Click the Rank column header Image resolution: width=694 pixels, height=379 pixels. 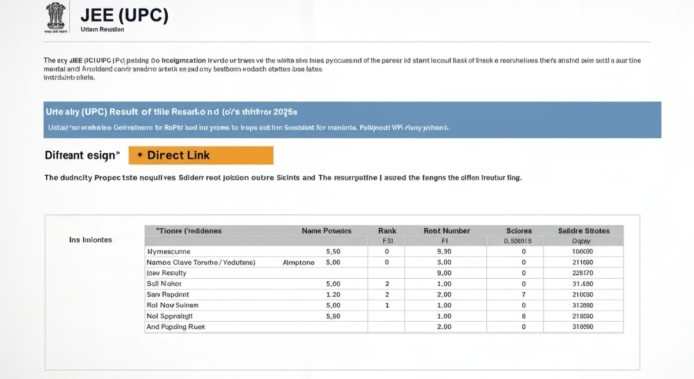pos(387,231)
